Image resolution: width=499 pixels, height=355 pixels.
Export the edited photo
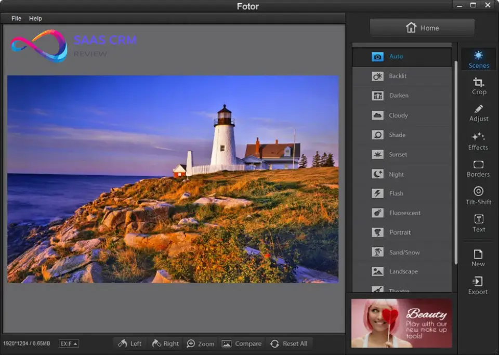point(478,286)
